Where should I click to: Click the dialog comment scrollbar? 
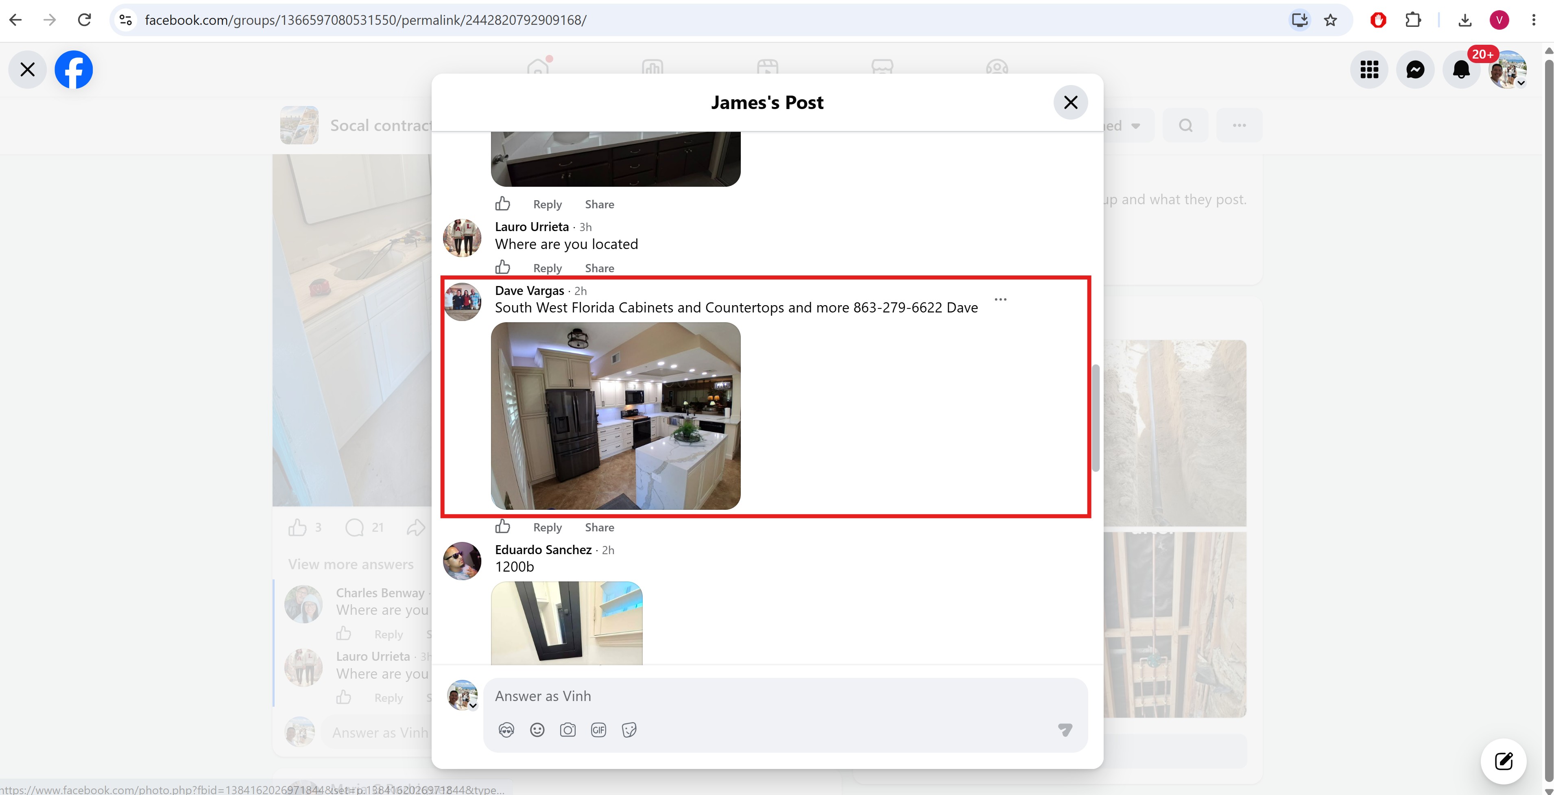coord(1096,418)
